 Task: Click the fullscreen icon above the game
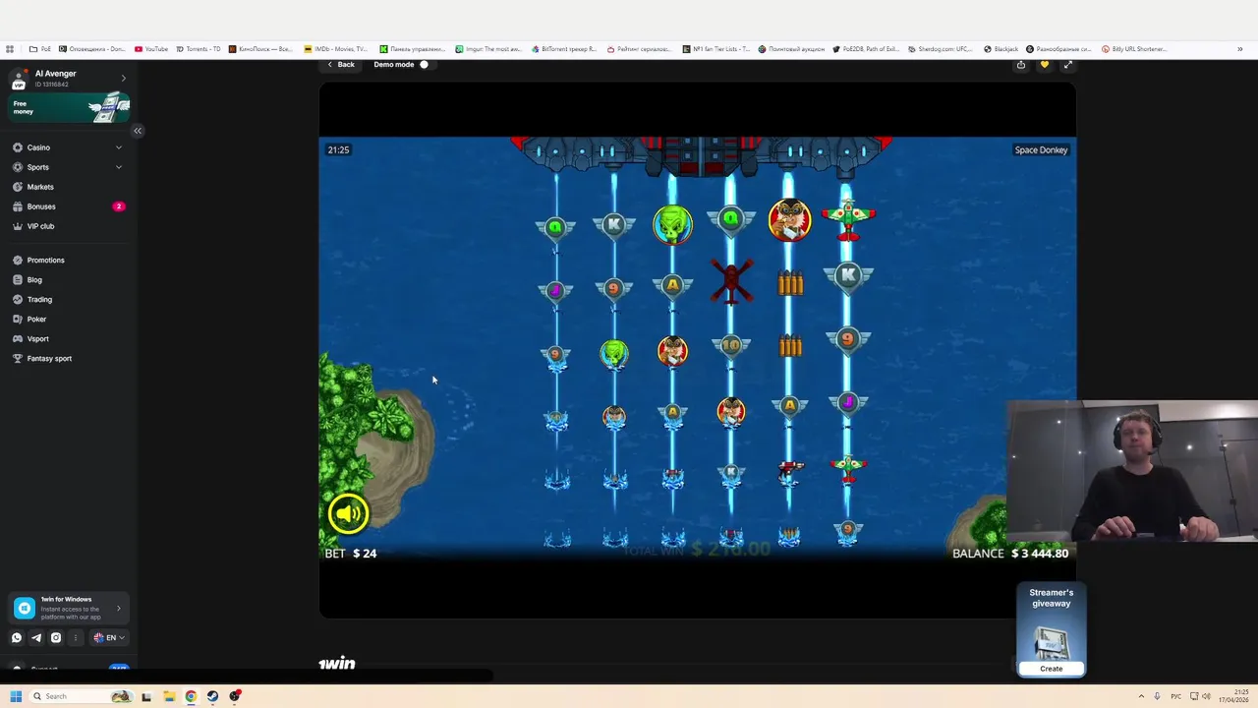1067,65
